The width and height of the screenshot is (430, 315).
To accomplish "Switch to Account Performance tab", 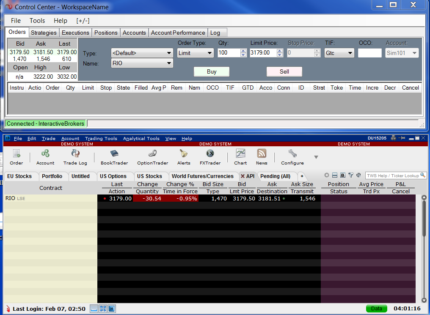I will [178, 33].
